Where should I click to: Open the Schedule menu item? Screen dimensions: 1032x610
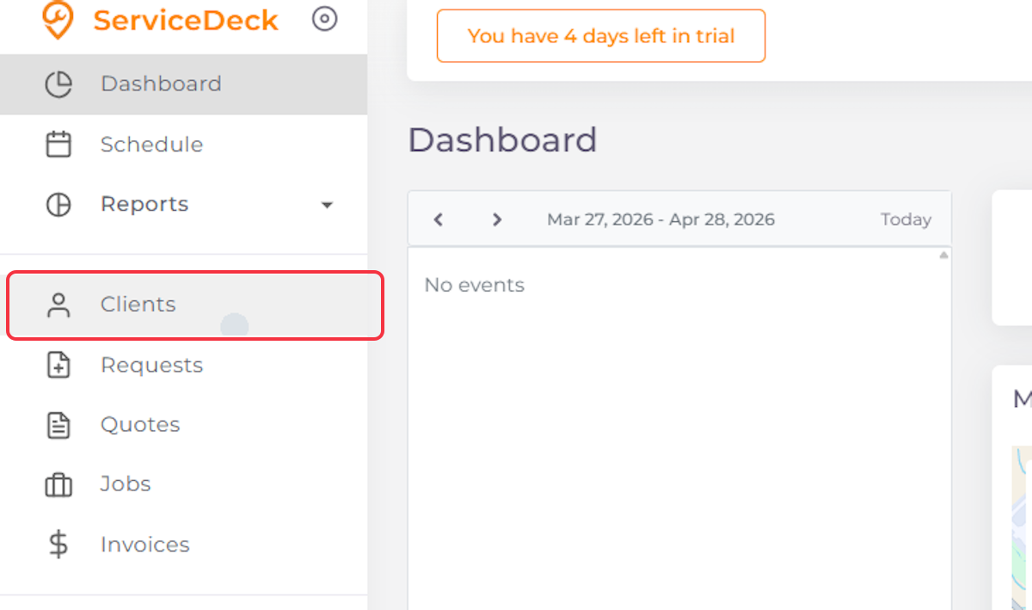(184, 145)
